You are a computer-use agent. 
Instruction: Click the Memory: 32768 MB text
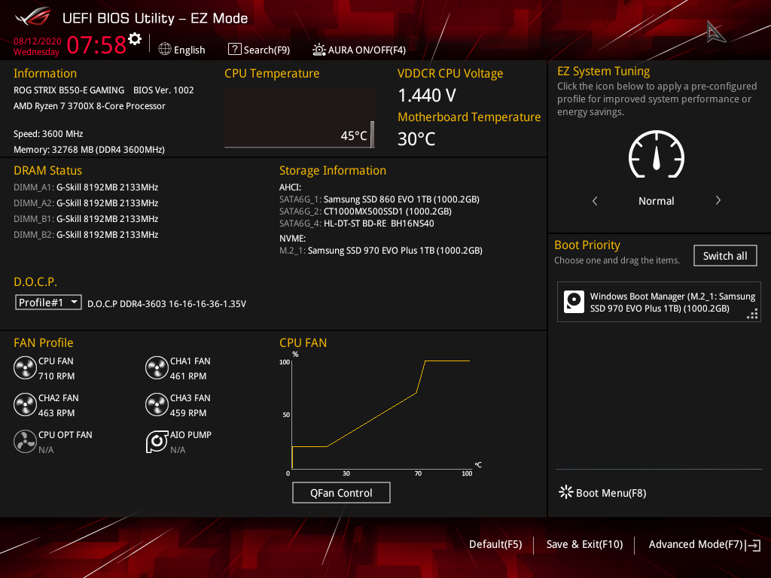(x=89, y=150)
